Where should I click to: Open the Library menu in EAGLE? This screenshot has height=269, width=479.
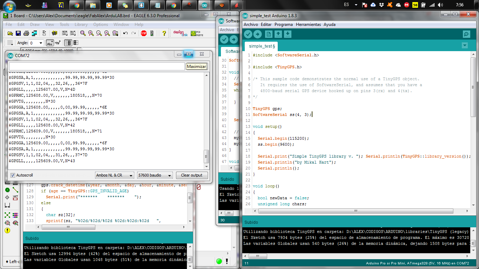pos(81,25)
